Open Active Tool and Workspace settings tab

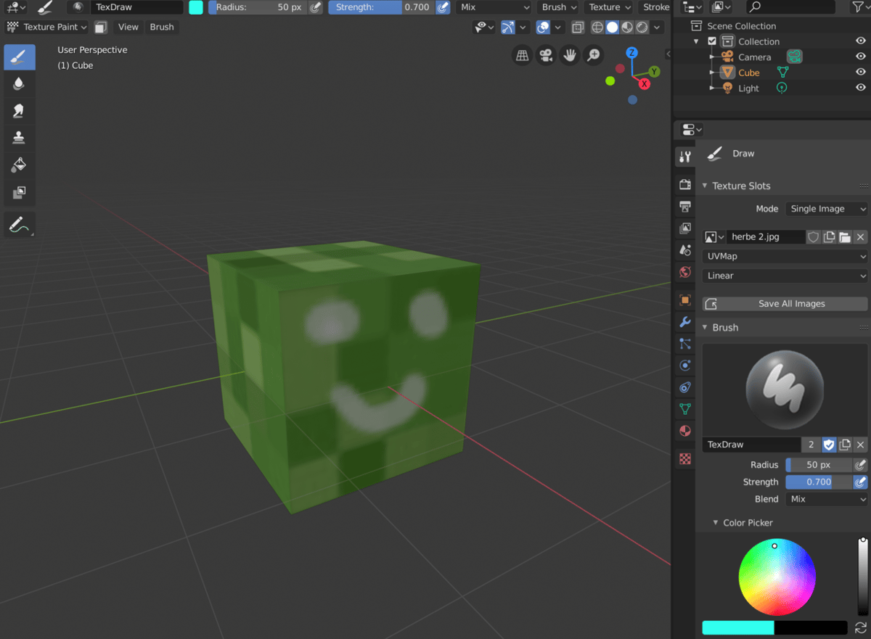click(x=684, y=157)
